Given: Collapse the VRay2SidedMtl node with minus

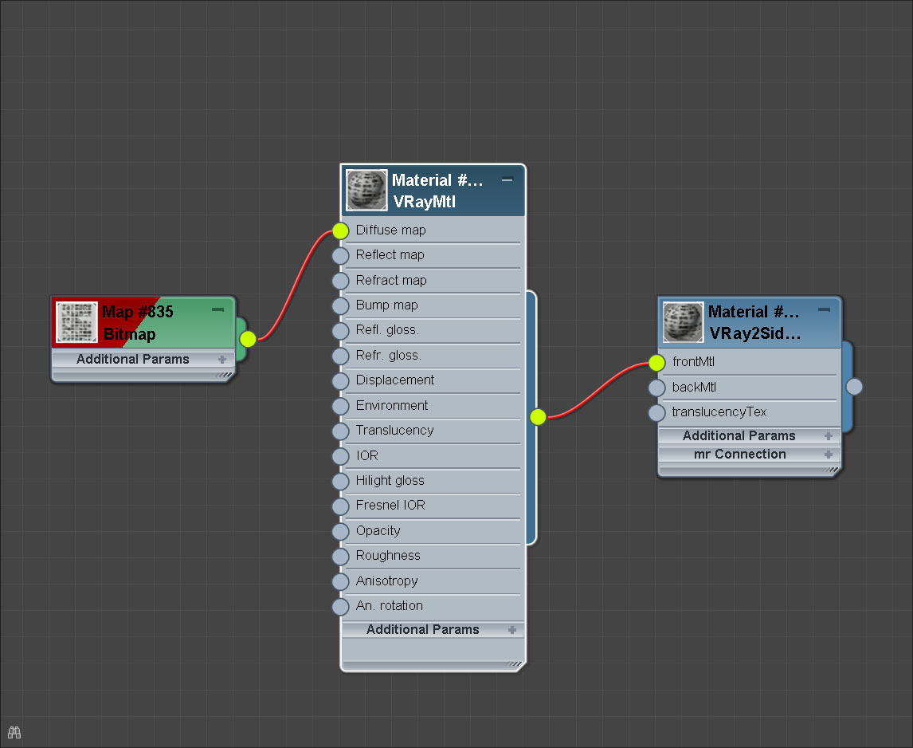Looking at the screenshot, I should (x=824, y=309).
